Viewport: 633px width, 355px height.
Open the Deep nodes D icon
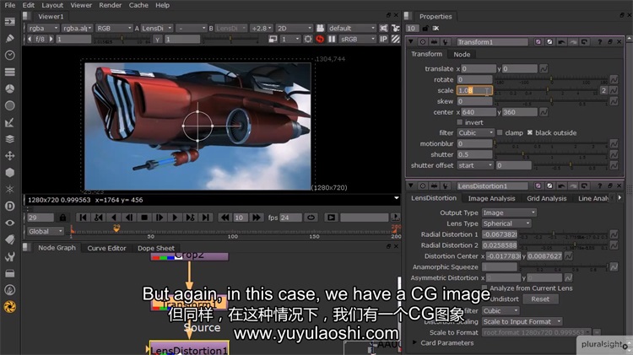tap(9, 206)
